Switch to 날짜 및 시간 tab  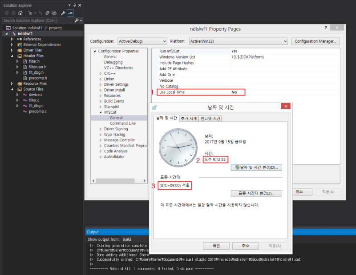pyautogui.click(x=166, y=118)
